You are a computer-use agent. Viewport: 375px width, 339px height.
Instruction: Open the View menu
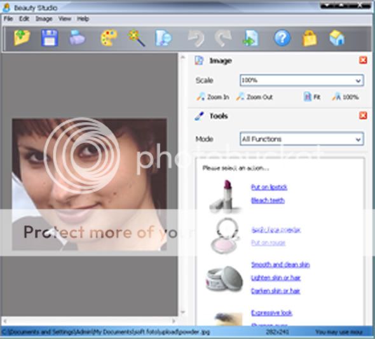(65, 18)
